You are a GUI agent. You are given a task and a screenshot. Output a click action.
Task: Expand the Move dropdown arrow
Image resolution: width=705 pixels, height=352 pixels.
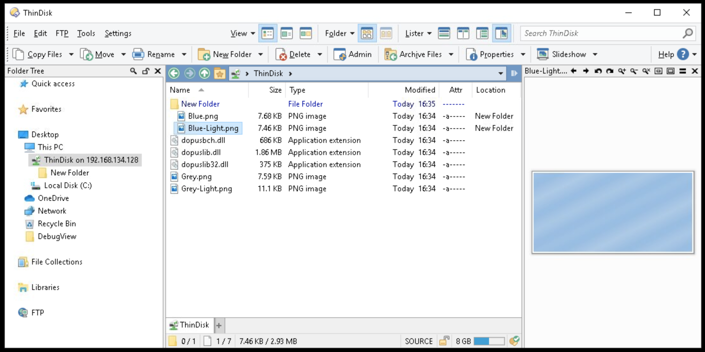pyautogui.click(x=123, y=55)
